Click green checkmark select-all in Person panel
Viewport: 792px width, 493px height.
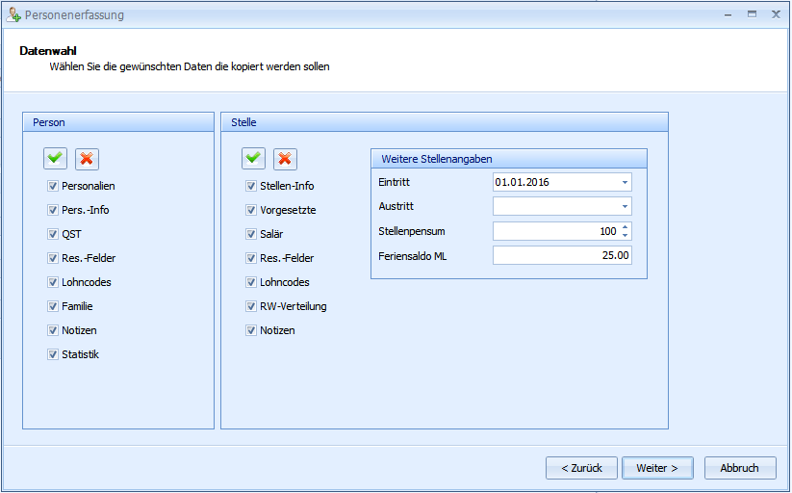56,159
